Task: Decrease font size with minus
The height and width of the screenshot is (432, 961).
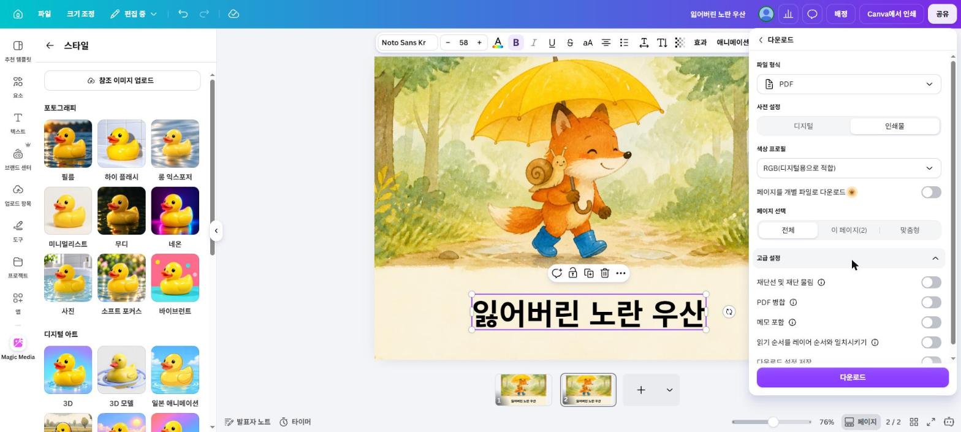Action: 448,42
